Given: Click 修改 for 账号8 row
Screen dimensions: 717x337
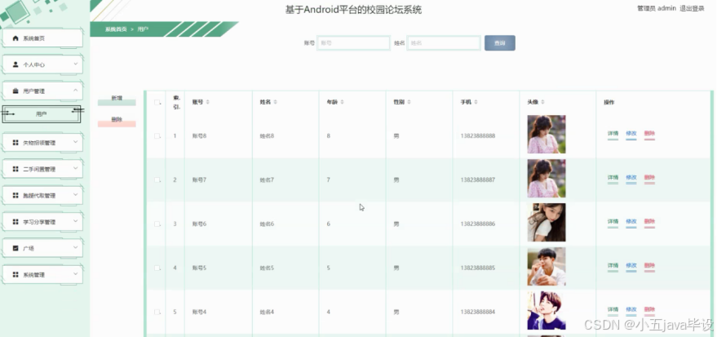Looking at the screenshot, I should click(x=631, y=134).
